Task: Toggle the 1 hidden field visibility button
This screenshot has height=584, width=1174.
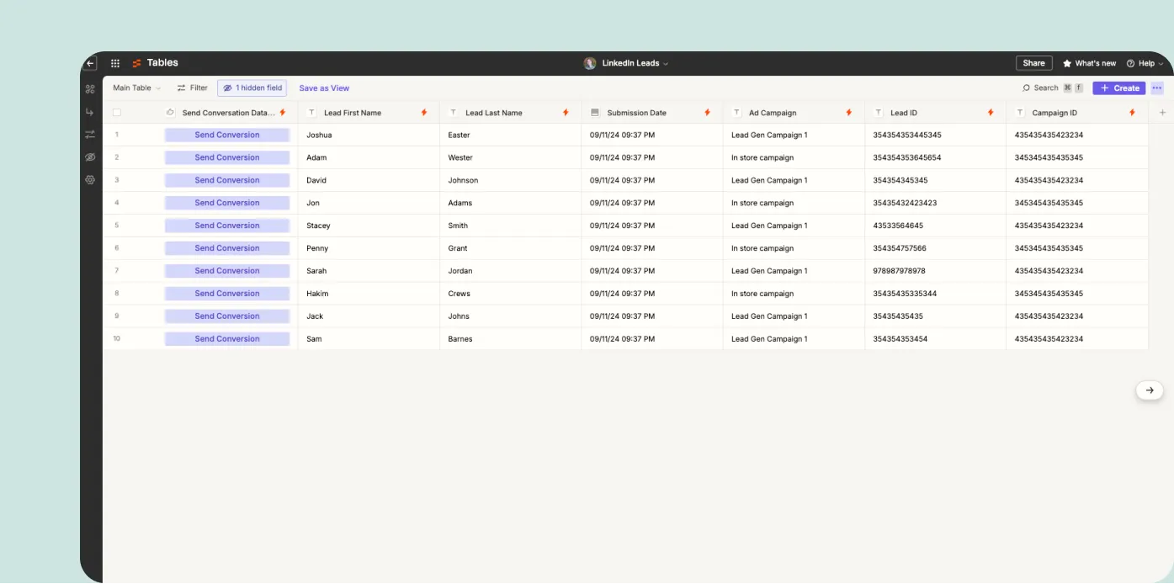Action: tap(252, 88)
